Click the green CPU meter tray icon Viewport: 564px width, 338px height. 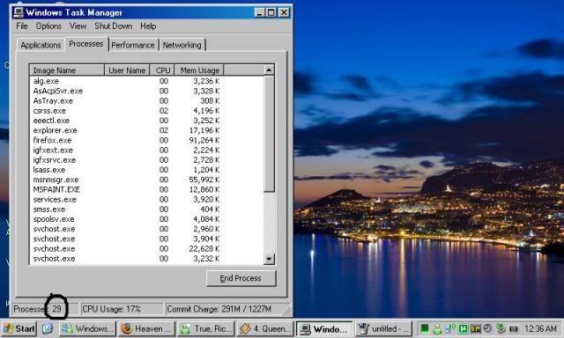pyautogui.click(x=425, y=328)
